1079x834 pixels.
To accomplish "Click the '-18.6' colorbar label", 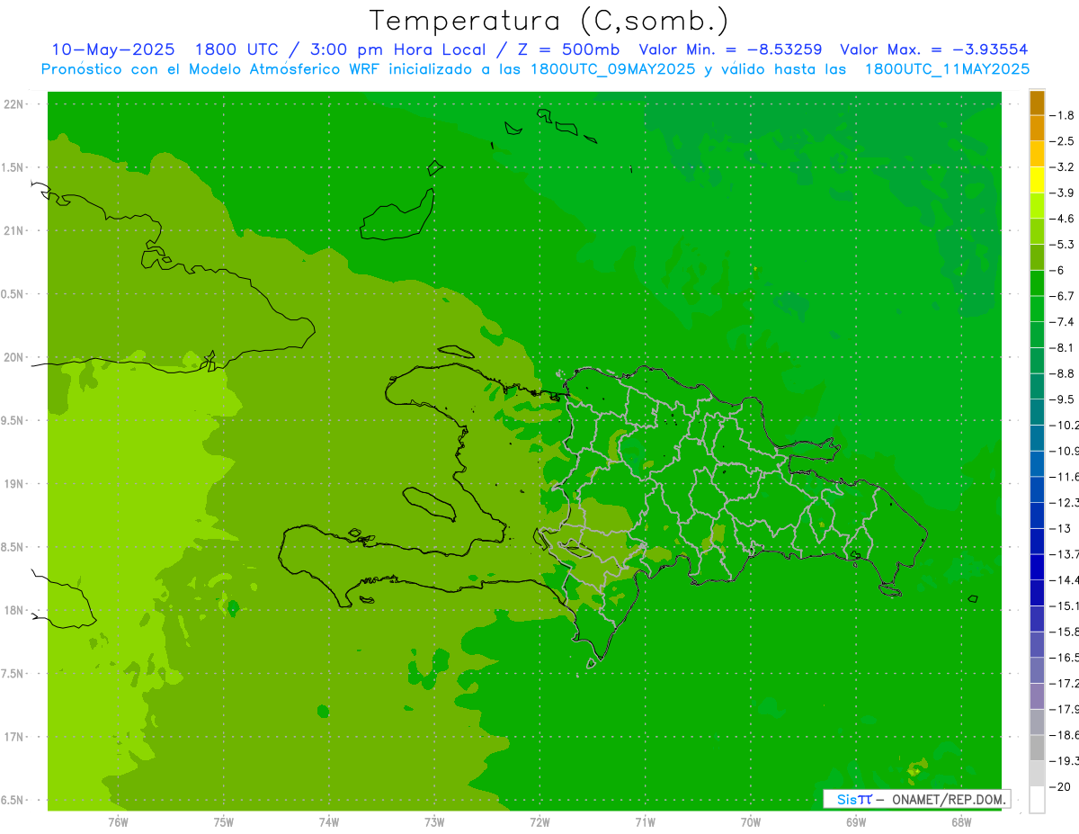I will [1065, 735].
